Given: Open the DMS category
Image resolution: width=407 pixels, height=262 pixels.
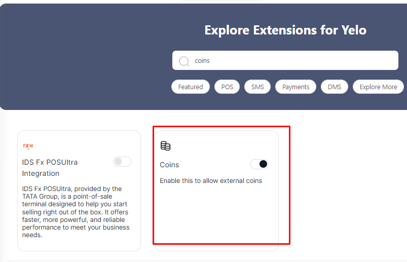Looking at the screenshot, I should pos(335,87).
